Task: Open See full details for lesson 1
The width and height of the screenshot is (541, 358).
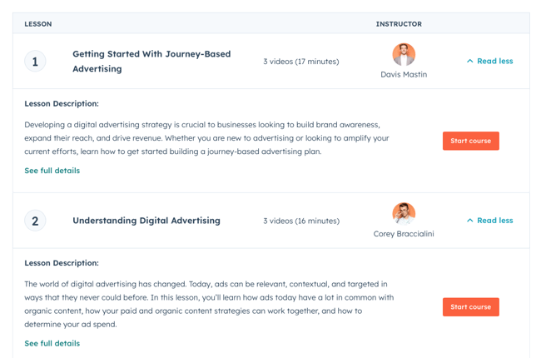Action: tap(52, 171)
